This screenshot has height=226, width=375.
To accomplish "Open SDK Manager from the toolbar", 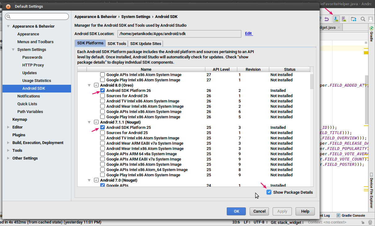I will [336, 19].
